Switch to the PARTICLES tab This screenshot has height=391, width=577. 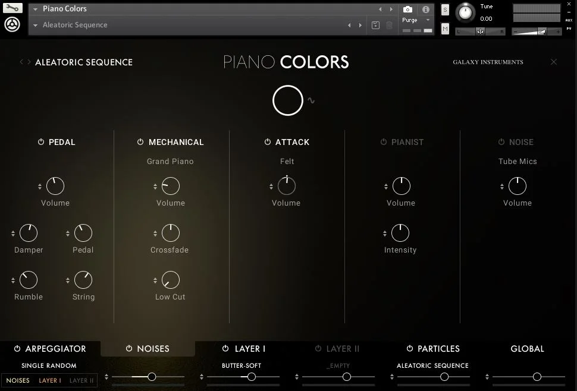438,349
